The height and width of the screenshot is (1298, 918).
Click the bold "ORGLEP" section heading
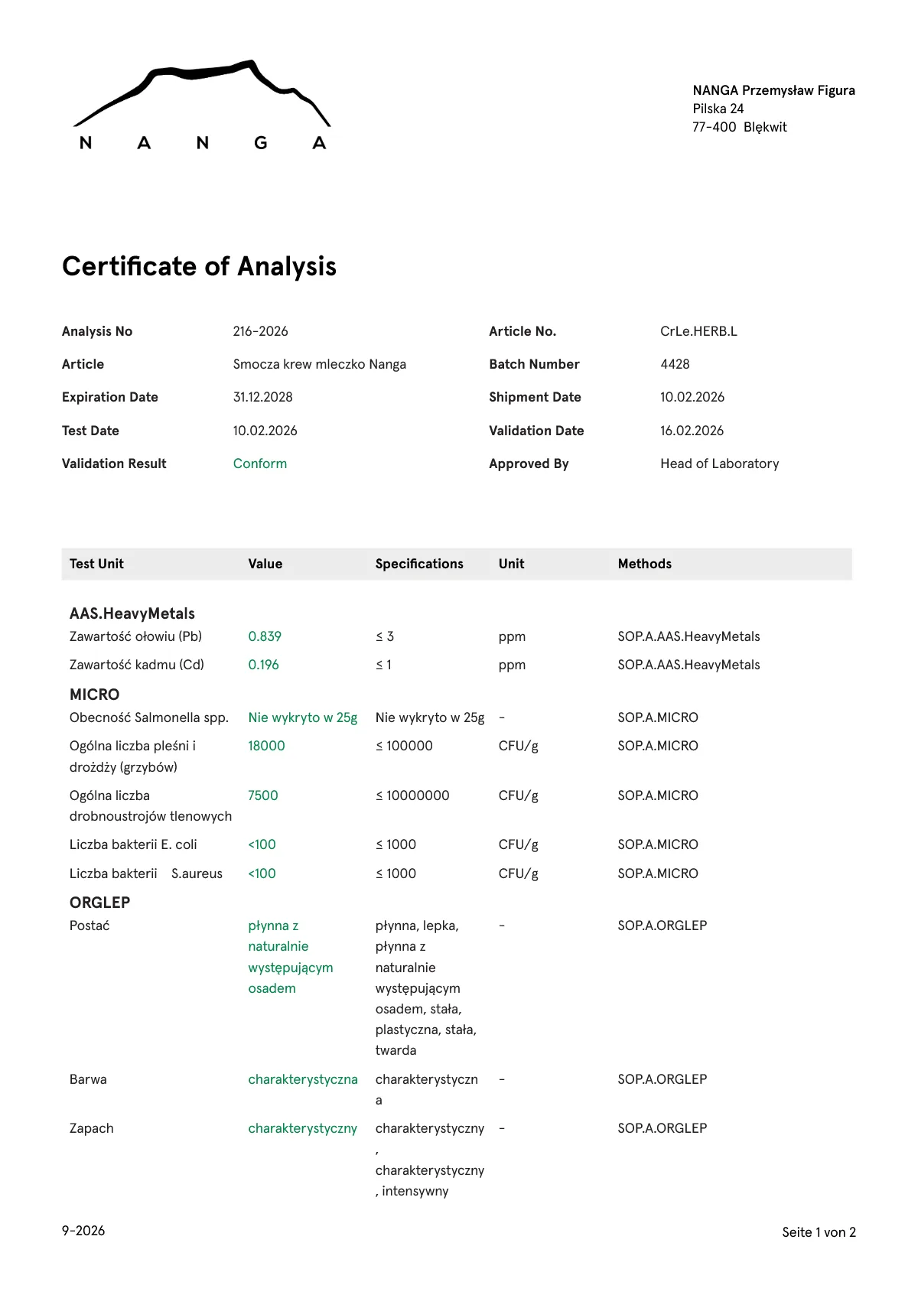point(100,903)
